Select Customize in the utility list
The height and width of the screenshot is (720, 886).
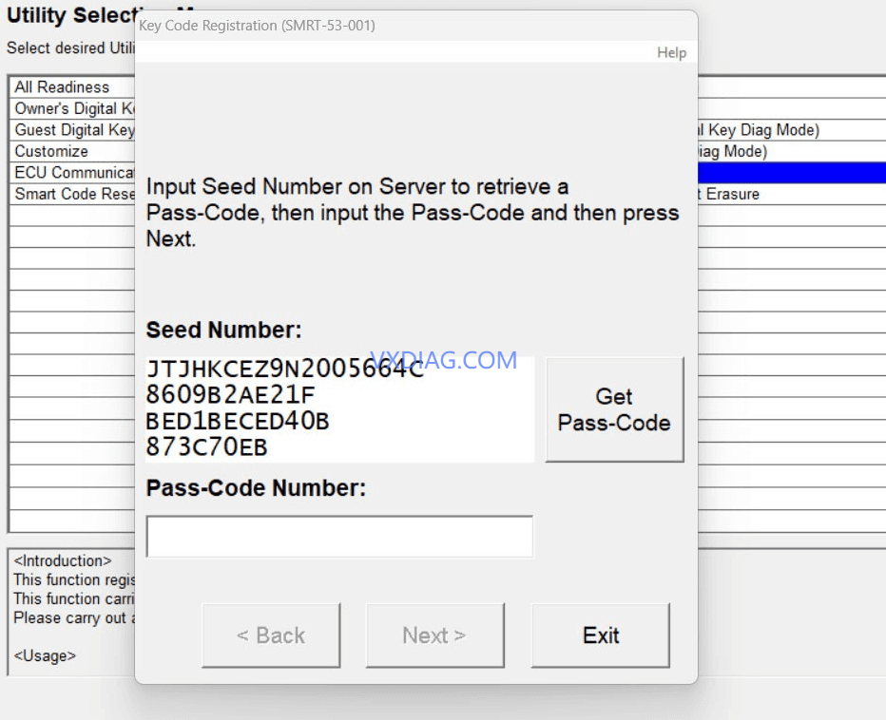click(x=72, y=151)
